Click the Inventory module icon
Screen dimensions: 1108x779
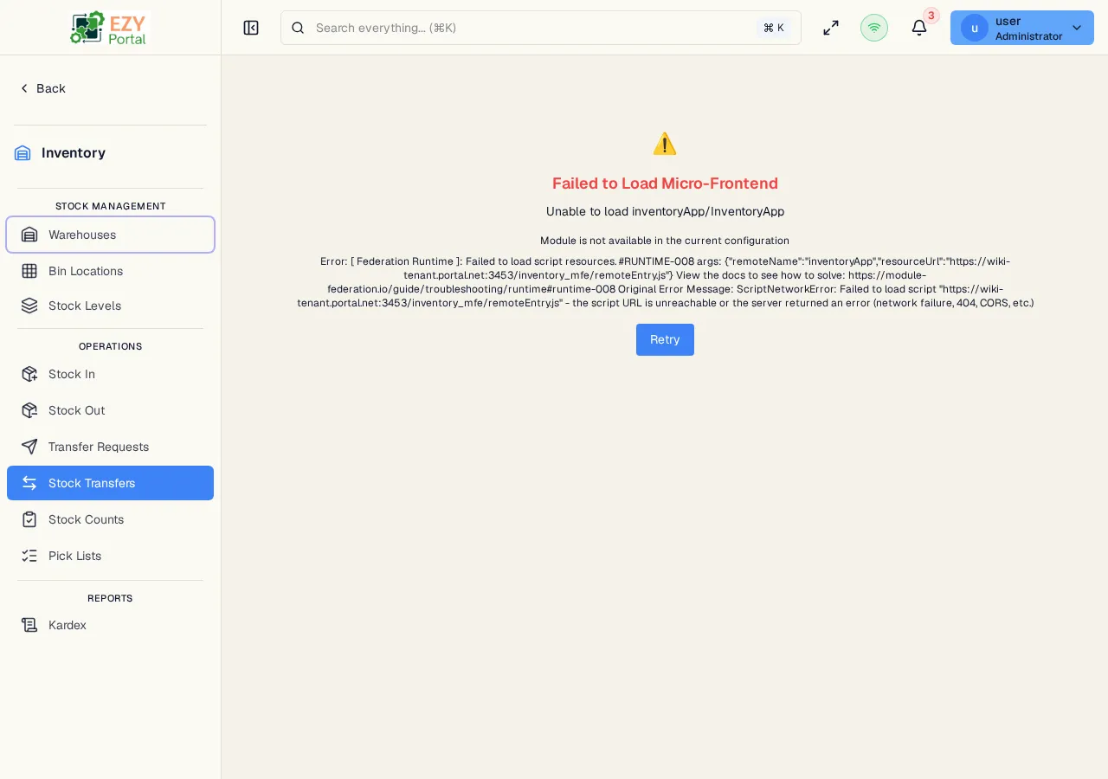coord(23,153)
